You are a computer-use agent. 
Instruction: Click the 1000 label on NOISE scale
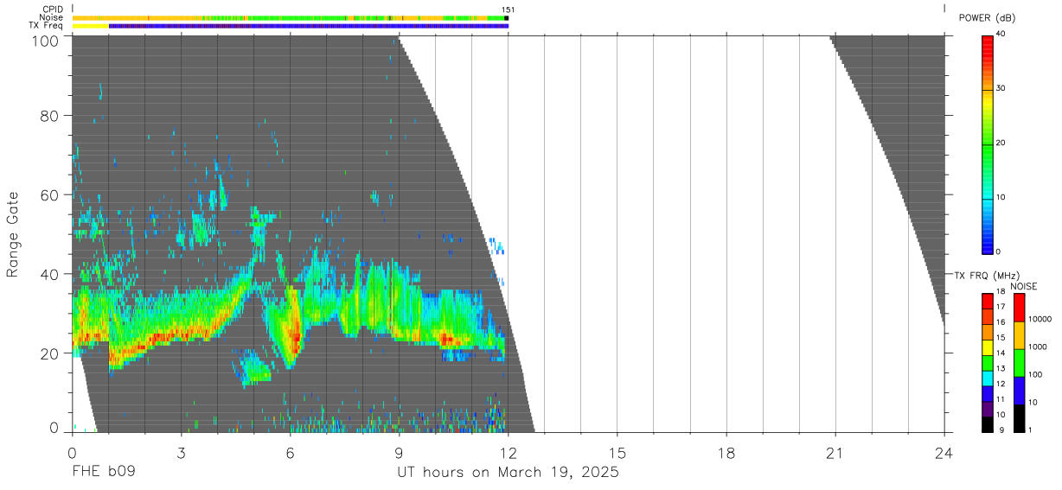1038,347
